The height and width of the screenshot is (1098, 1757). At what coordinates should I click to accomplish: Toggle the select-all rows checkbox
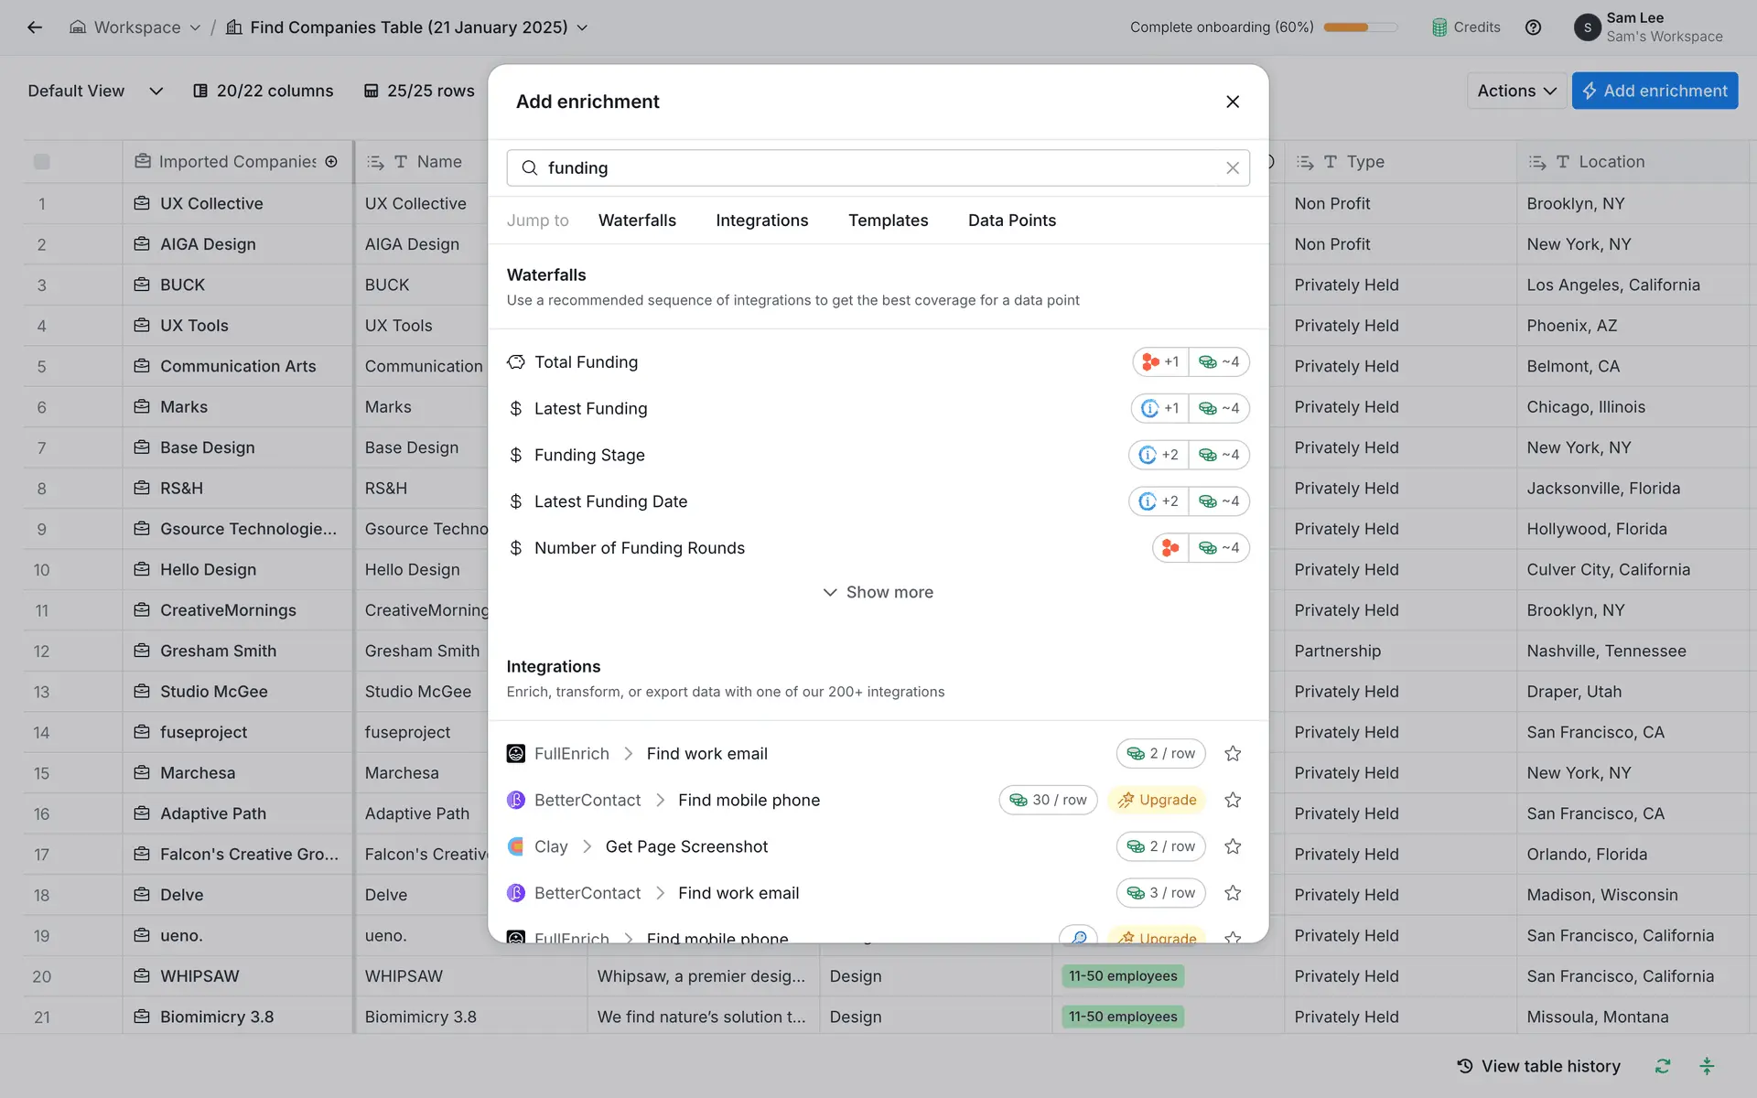[x=42, y=162]
